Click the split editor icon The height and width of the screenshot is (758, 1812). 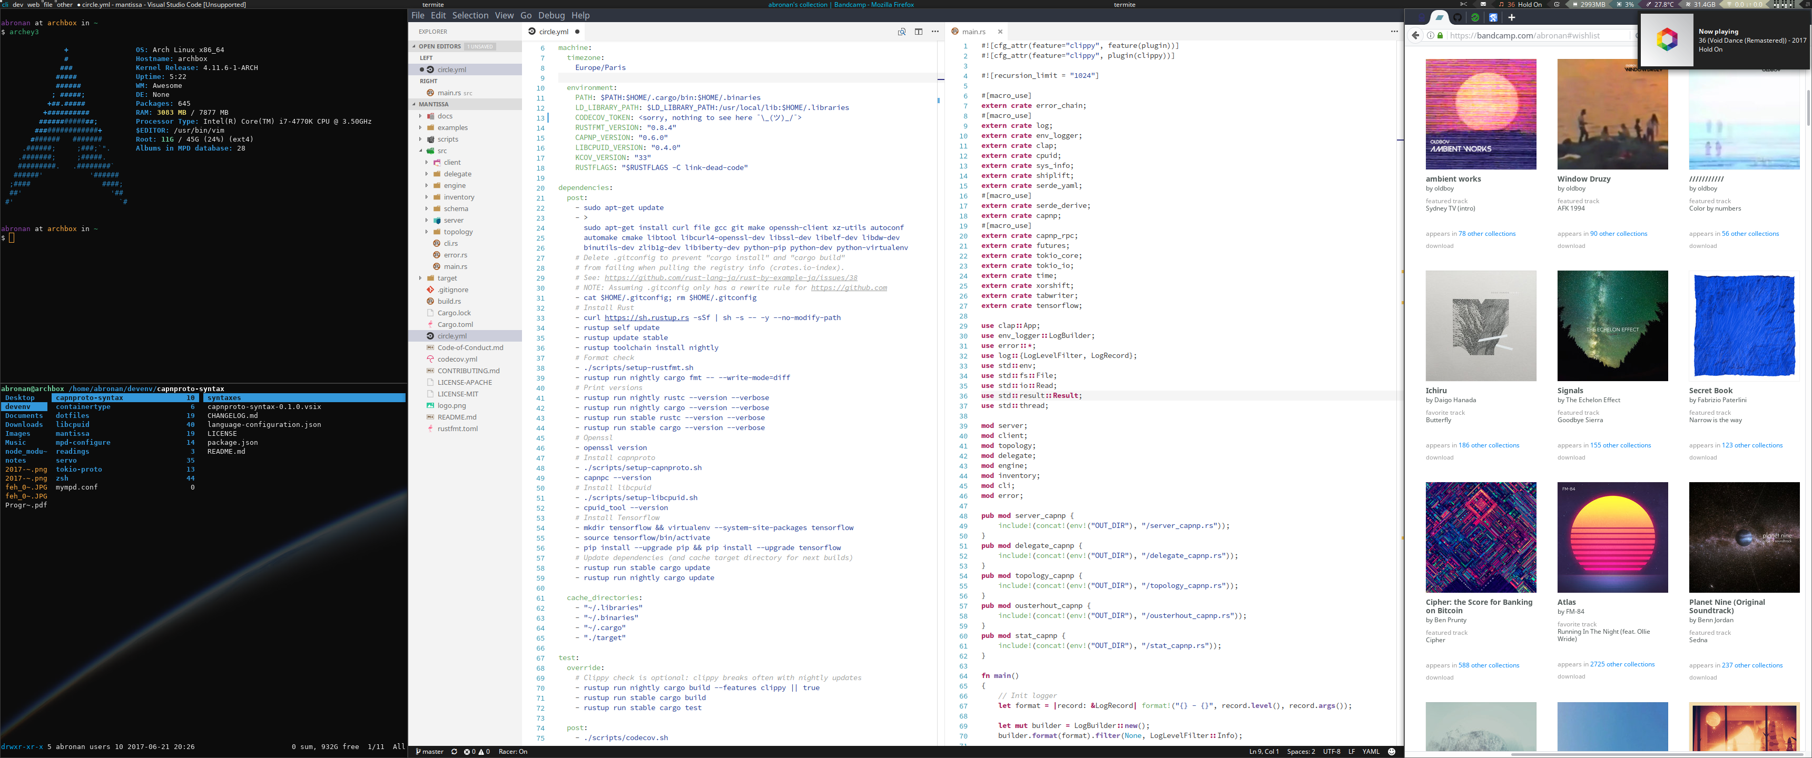918,32
